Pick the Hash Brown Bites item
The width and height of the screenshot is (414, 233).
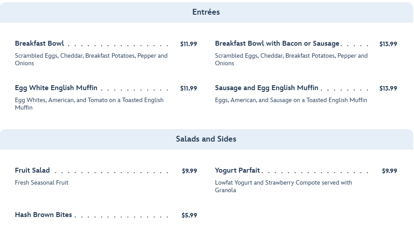(43, 215)
